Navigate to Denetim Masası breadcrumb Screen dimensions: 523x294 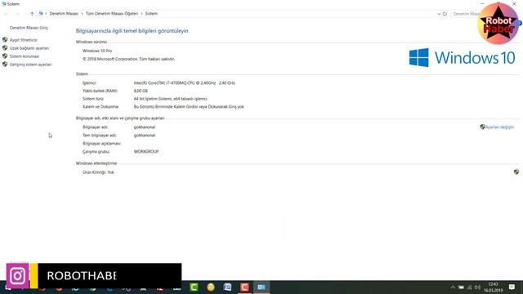click(x=64, y=14)
